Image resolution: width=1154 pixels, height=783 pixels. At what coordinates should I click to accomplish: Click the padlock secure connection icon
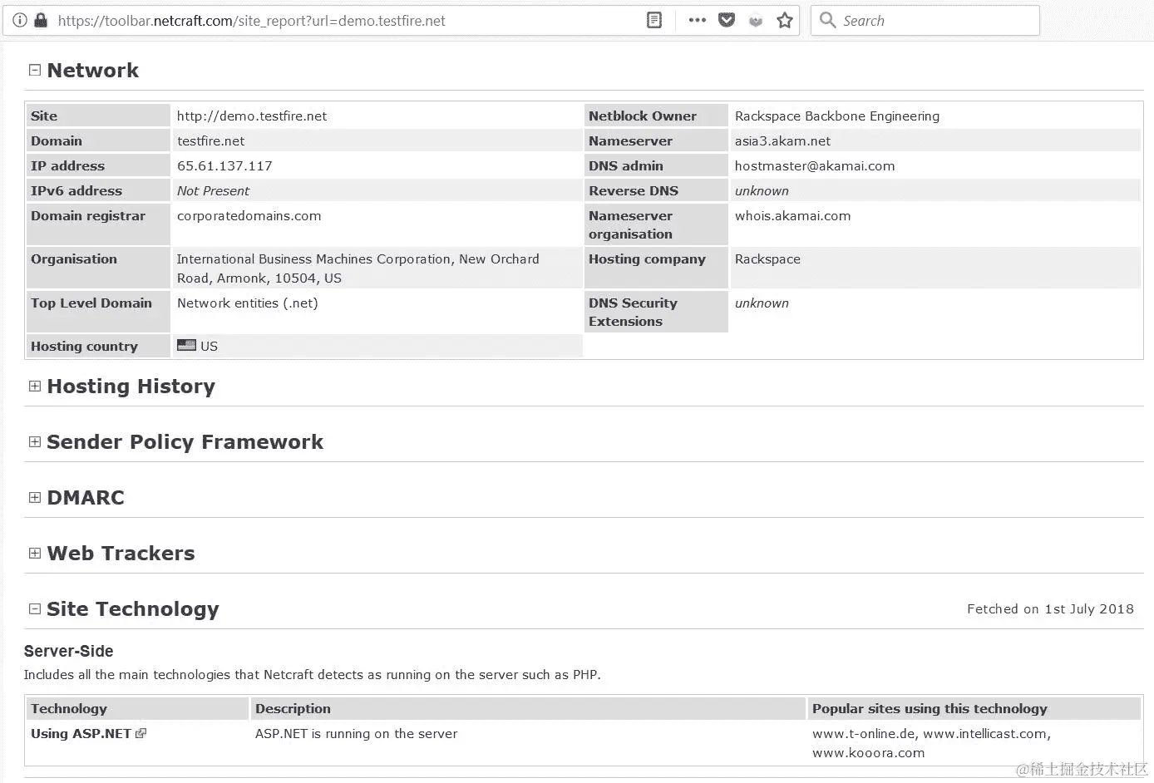tap(40, 20)
